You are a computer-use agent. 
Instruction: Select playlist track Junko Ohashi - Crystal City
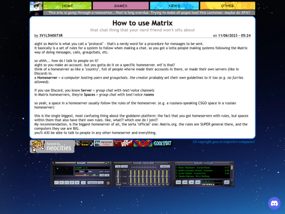203,173
